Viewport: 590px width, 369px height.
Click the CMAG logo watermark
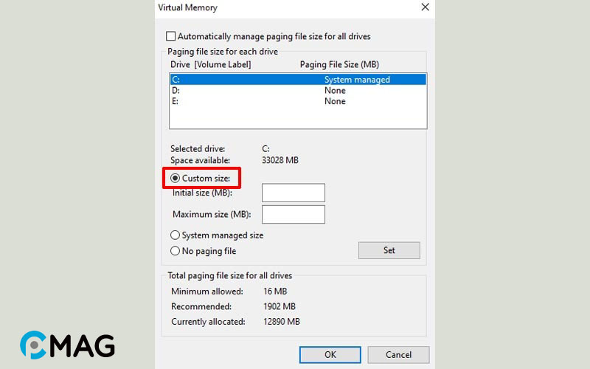(67, 345)
